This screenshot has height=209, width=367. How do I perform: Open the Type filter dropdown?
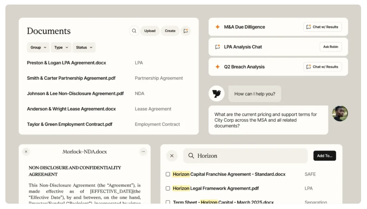[x=61, y=47]
